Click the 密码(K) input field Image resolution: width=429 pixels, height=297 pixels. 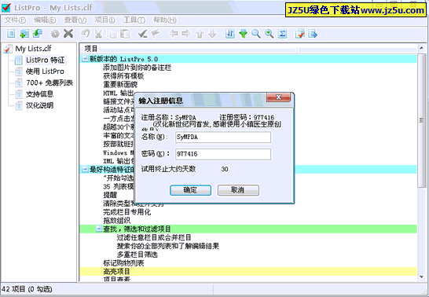[x=223, y=154]
